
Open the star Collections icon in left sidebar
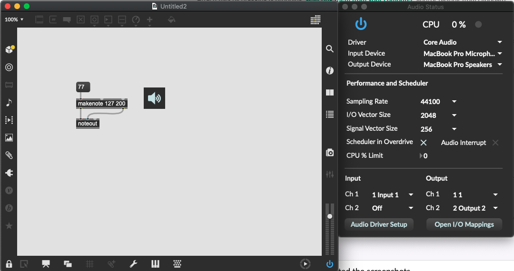click(x=9, y=225)
